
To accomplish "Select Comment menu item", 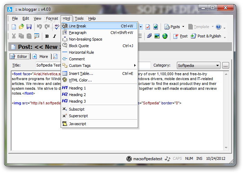I will pos(99,59).
